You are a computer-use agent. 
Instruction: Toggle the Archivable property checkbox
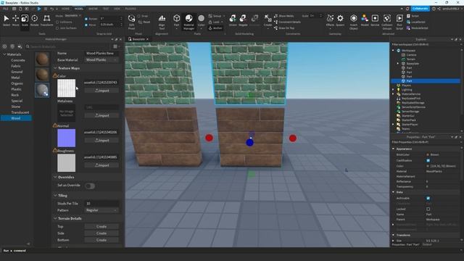coord(428,198)
